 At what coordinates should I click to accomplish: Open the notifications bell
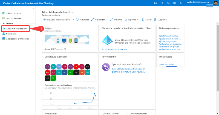click(x=162, y=3)
